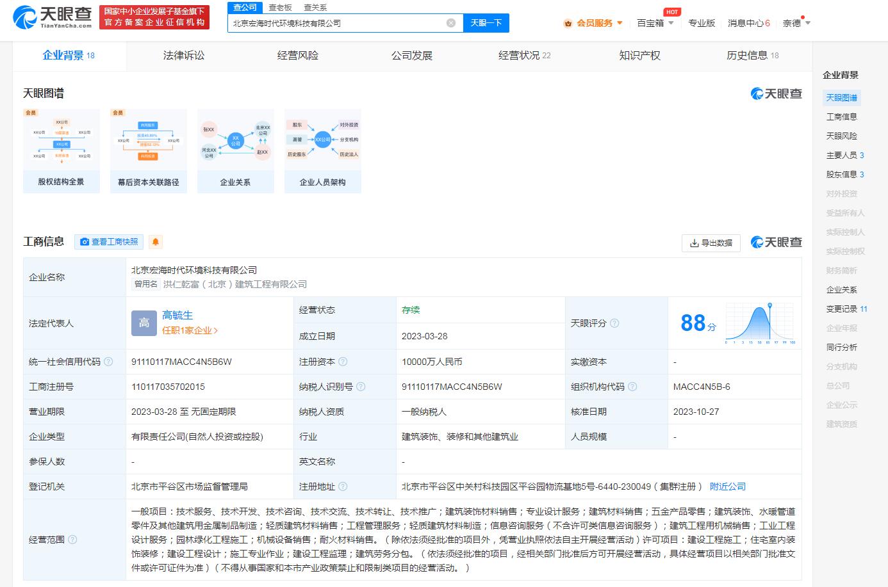This screenshot has width=888, height=587.
Task: Click help icon next to 组织机构代码
Action: tap(632, 387)
